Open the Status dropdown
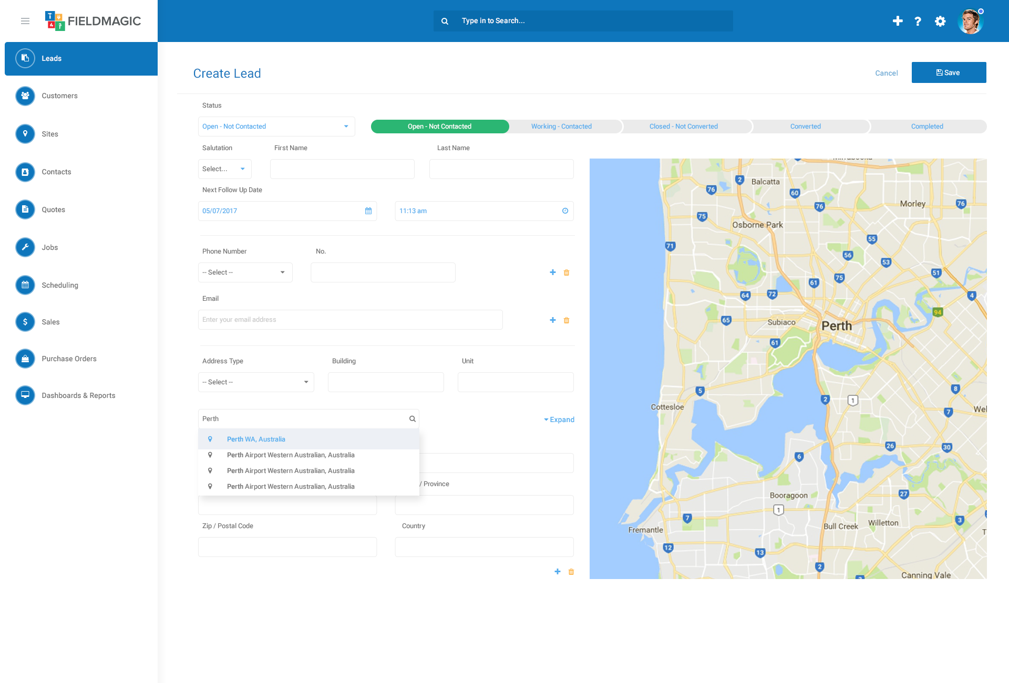This screenshot has height=683, width=1009. (276, 127)
